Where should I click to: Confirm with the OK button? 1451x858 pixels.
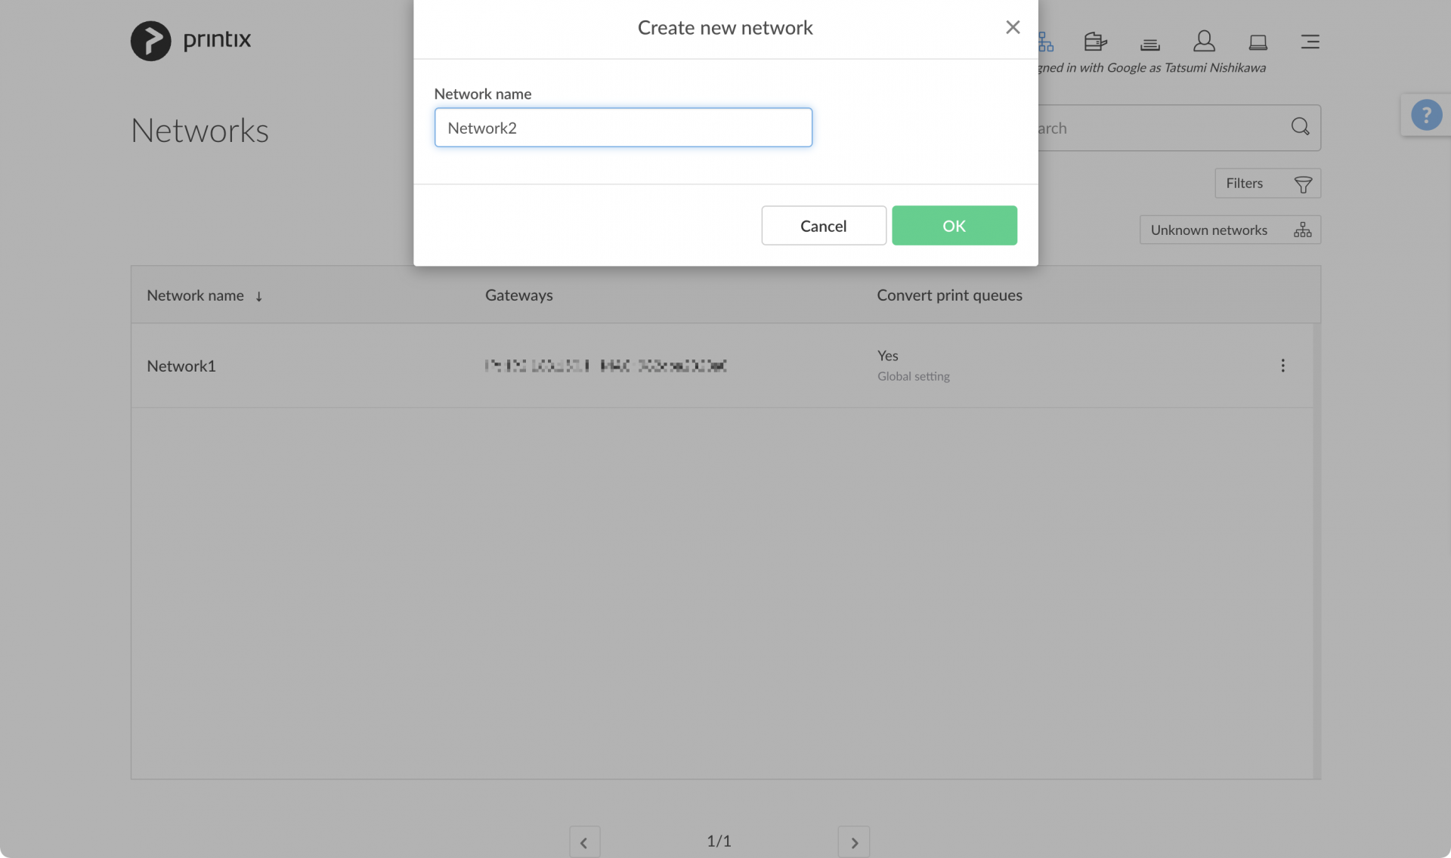click(x=954, y=225)
